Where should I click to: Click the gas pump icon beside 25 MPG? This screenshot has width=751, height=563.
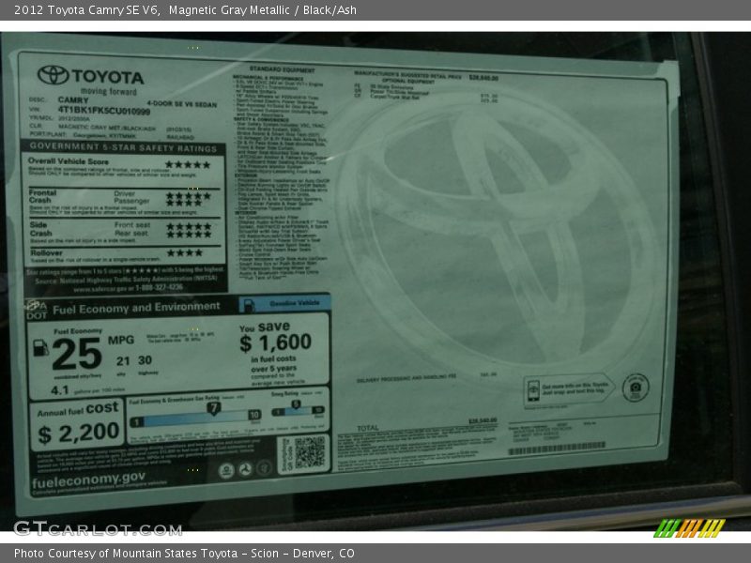coord(40,347)
